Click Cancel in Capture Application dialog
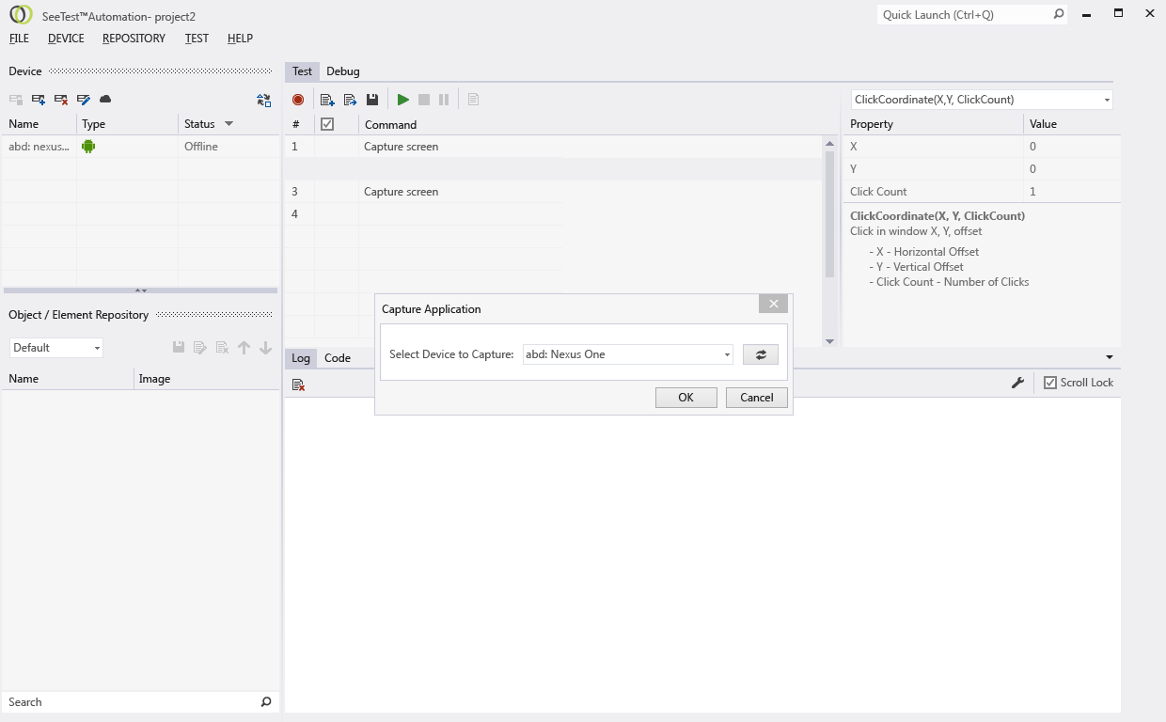Image resolution: width=1166 pixels, height=722 pixels. coord(756,398)
